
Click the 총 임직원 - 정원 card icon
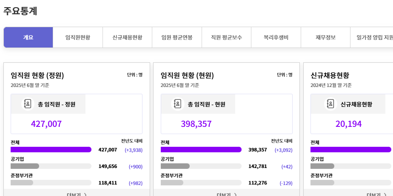point(28,104)
